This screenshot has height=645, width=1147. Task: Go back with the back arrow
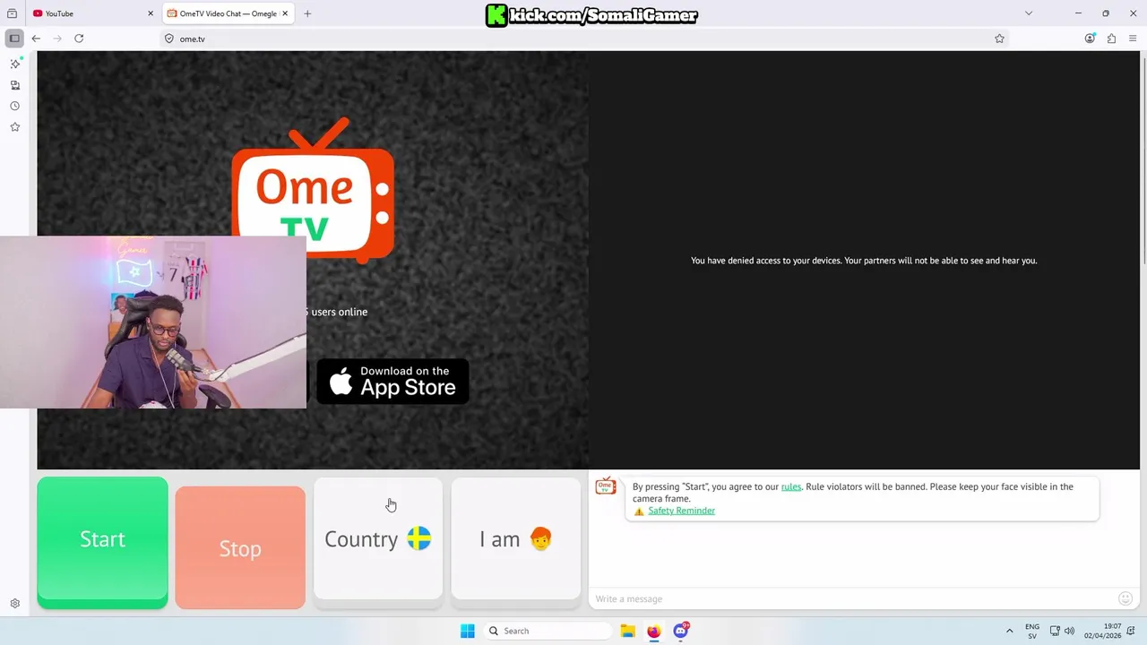(36, 39)
